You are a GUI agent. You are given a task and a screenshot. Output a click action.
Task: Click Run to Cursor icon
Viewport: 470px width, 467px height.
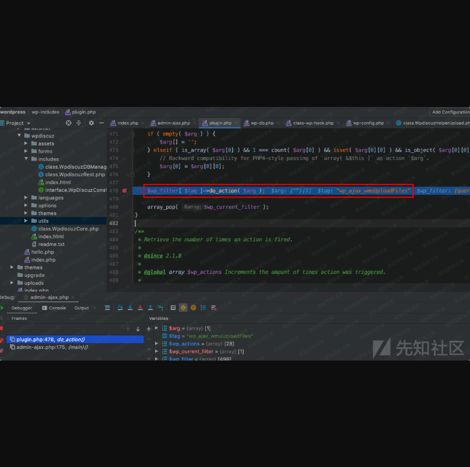tap(160, 308)
